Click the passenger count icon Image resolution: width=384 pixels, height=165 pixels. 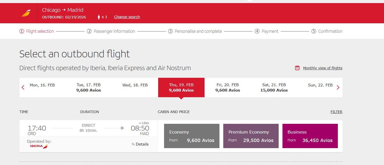coord(99,17)
